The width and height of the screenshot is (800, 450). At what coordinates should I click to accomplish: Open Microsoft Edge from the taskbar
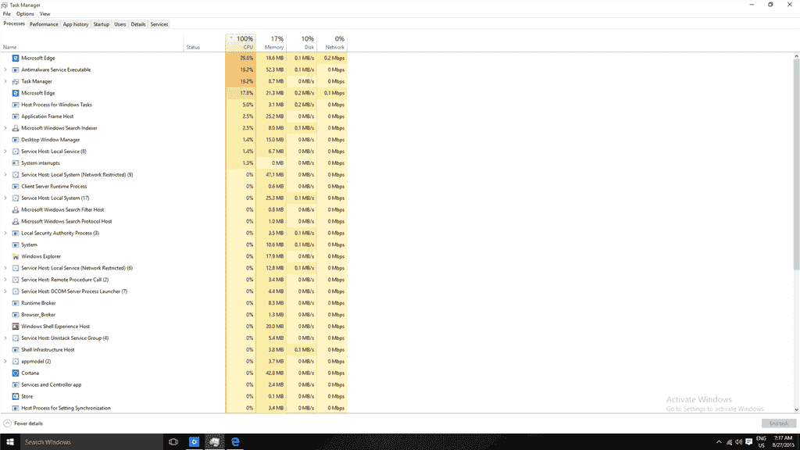pyautogui.click(x=235, y=442)
